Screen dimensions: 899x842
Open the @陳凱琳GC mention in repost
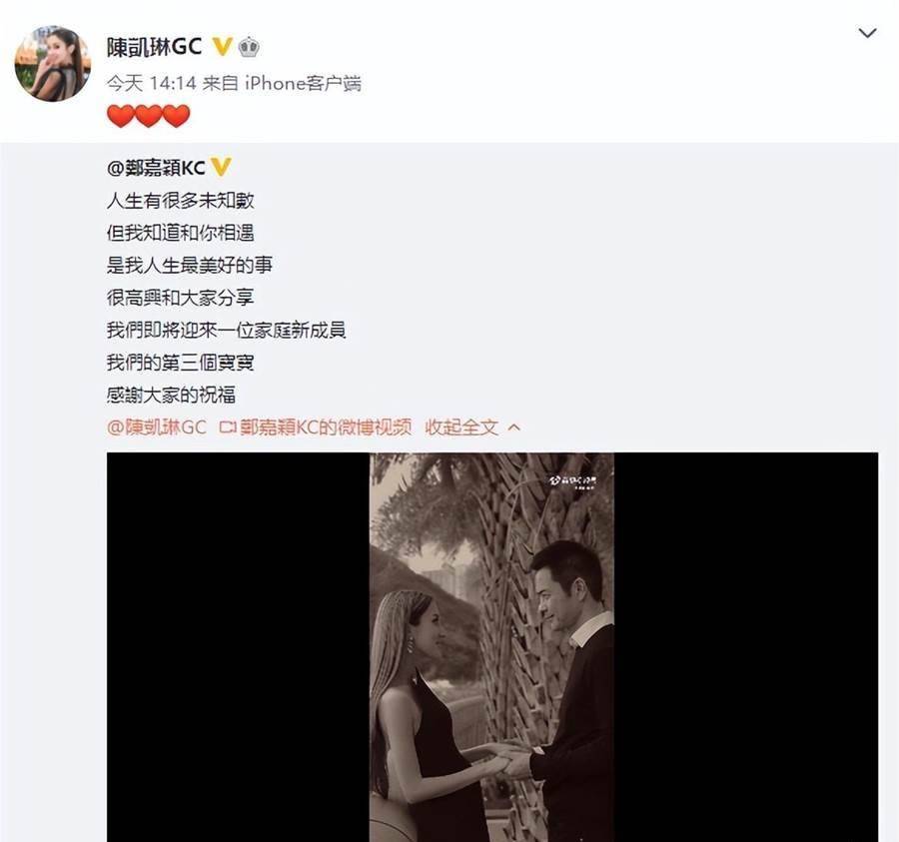(x=157, y=427)
